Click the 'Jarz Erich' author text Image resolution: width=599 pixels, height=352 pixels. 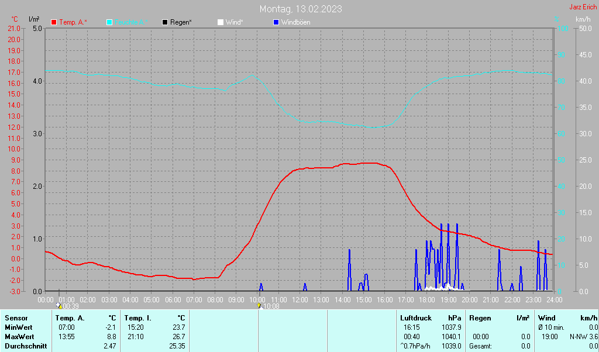click(583, 7)
